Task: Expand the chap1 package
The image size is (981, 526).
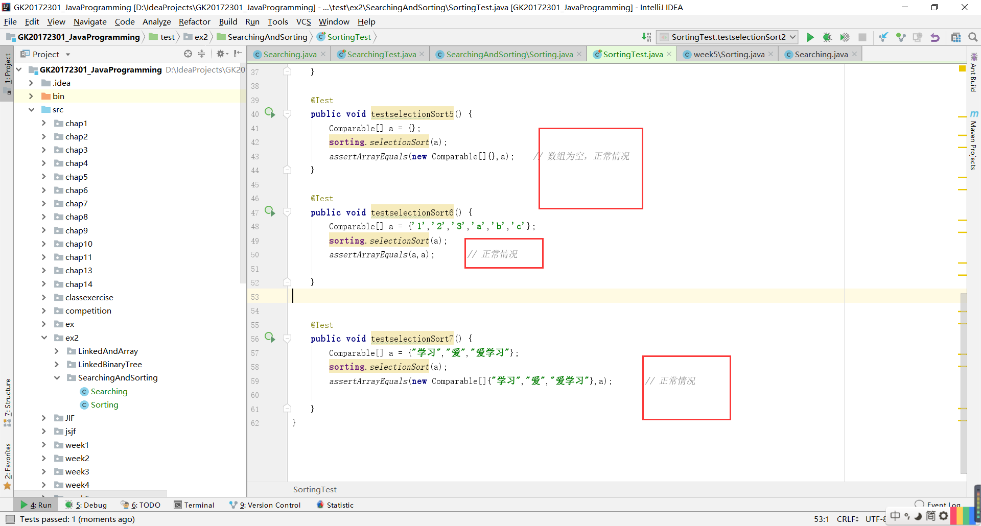Action: point(44,123)
